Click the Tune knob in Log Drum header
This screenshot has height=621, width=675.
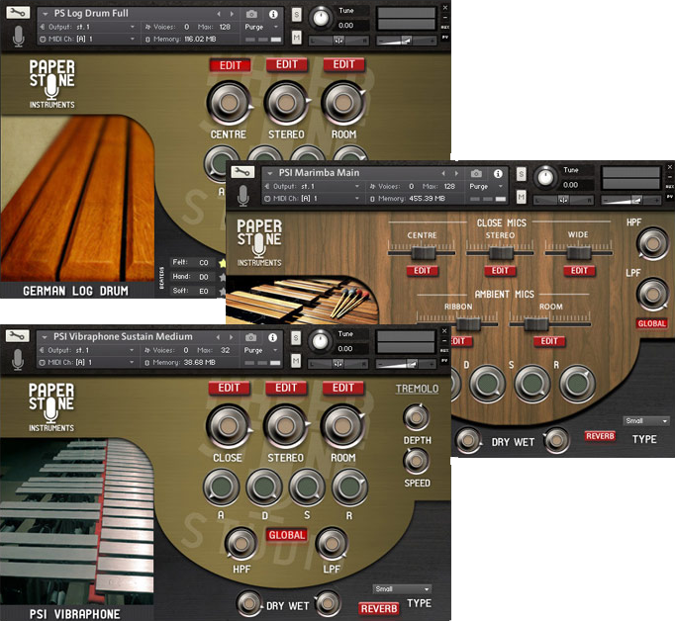[x=321, y=18]
